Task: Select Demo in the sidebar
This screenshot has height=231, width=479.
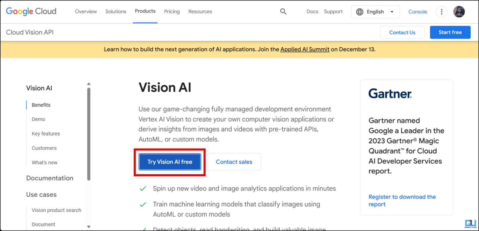Action: 38,119
